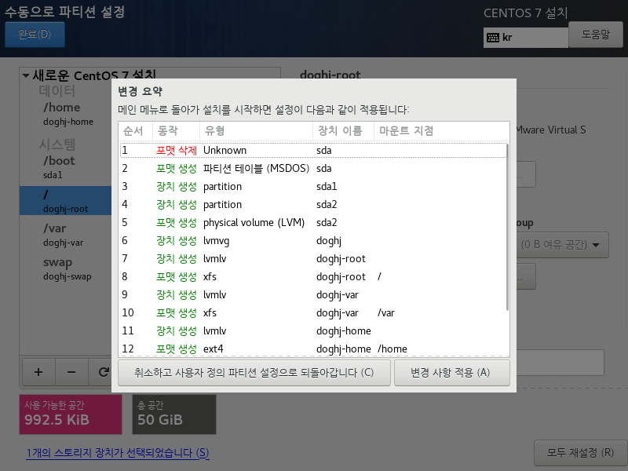This screenshot has height=471, width=628.
Task: Click 취소하고 사용자 정의 파티션 설정으로 되돌아갑니다 (C)
Action: pyautogui.click(x=254, y=373)
